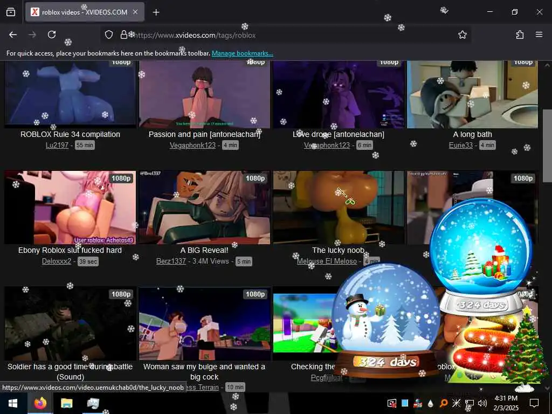Open uploader profile Eurie33
Viewport: 552px width, 414px height.
coord(460,145)
